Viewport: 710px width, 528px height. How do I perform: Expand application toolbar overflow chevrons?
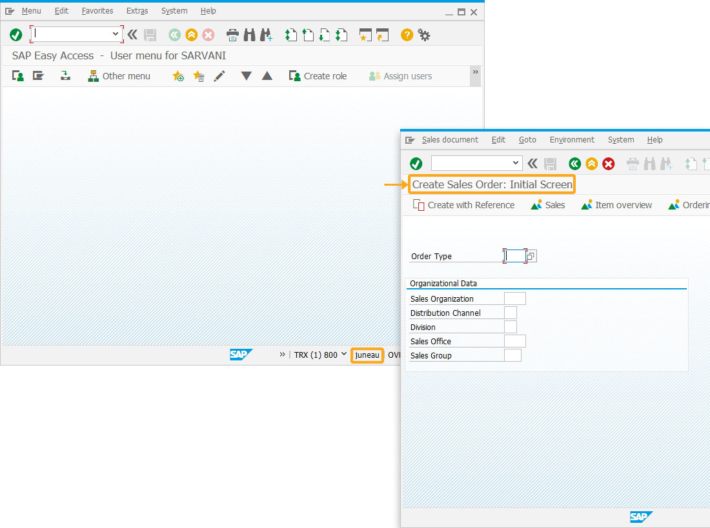tap(476, 72)
